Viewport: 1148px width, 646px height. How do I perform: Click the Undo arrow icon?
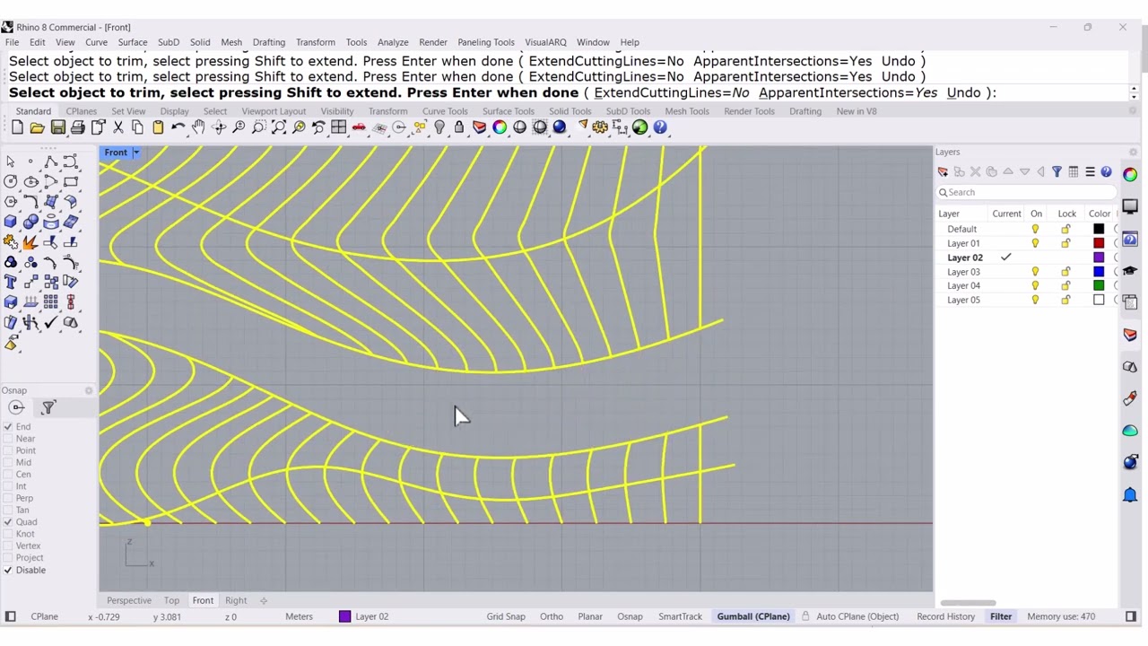(178, 127)
